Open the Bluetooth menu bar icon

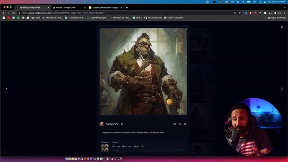(x=243, y=2)
